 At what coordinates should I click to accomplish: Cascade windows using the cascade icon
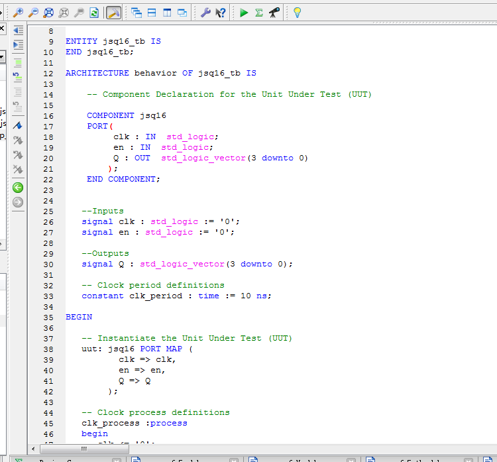point(137,13)
